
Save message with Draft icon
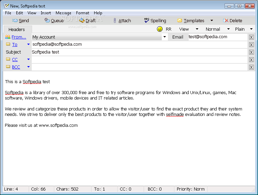82,20
